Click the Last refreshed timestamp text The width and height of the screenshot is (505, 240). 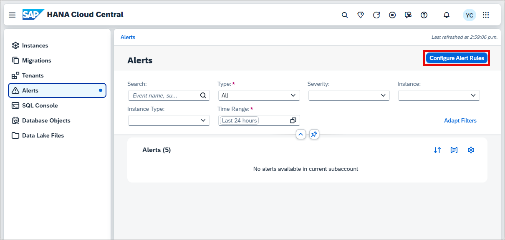[x=465, y=37]
